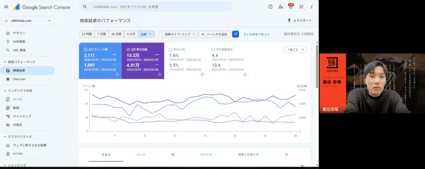
Task: Open help for total impressions card
Action: pyautogui.click(x=160, y=75)
